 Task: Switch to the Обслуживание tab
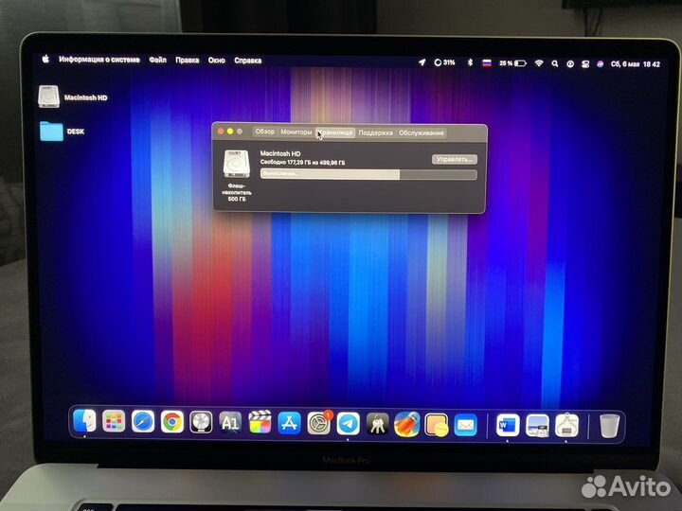[421, 133]
